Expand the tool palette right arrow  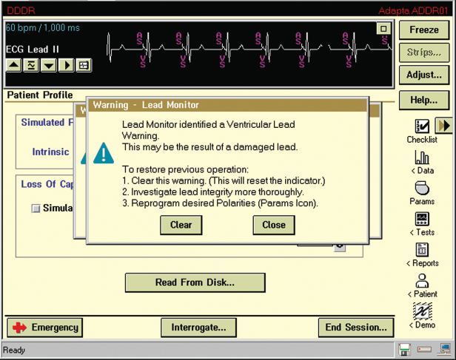point(443,125)
